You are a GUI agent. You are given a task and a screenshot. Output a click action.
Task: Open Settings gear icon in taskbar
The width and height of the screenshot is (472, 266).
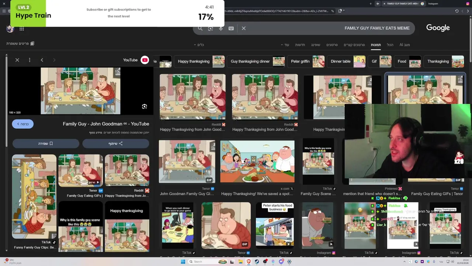click(x=289, y=262)
